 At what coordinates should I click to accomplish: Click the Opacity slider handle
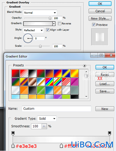[50, 18]
